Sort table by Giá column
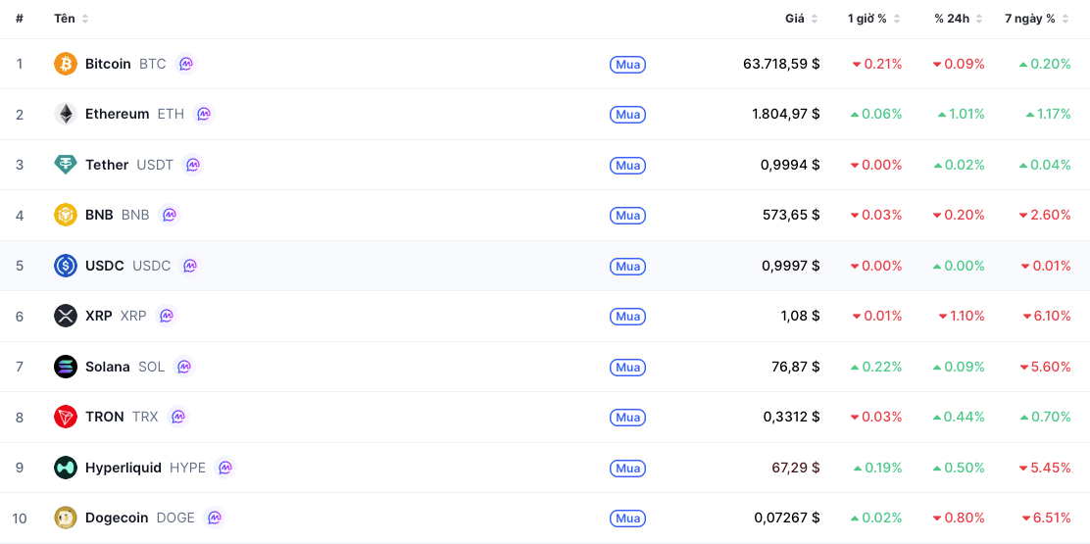Viewport: 1090px width, 544px height. click(802, 19)
